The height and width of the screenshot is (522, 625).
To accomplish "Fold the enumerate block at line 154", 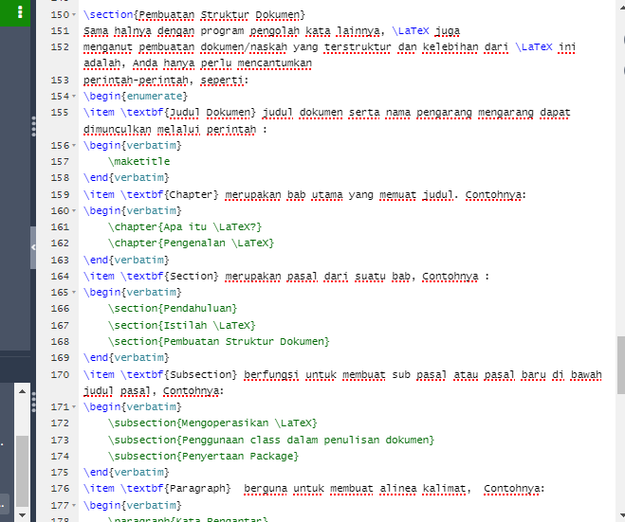I will pos(74,96).
